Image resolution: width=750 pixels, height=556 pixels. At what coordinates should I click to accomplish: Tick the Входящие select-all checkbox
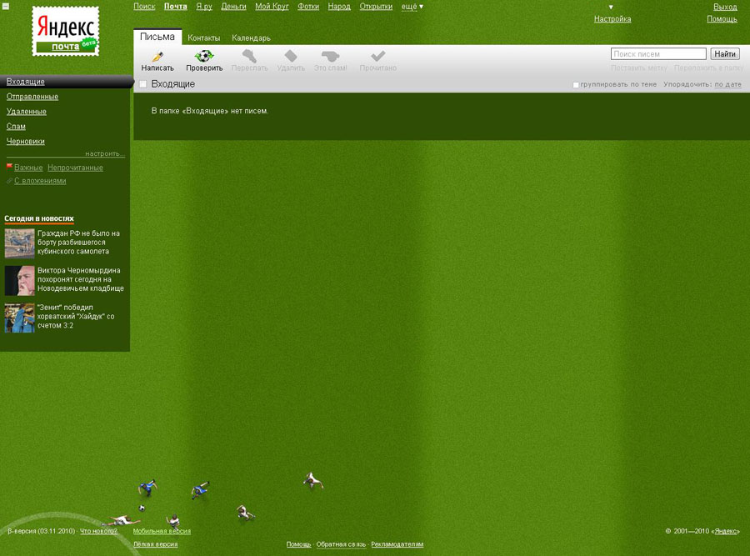coord(143,83)
